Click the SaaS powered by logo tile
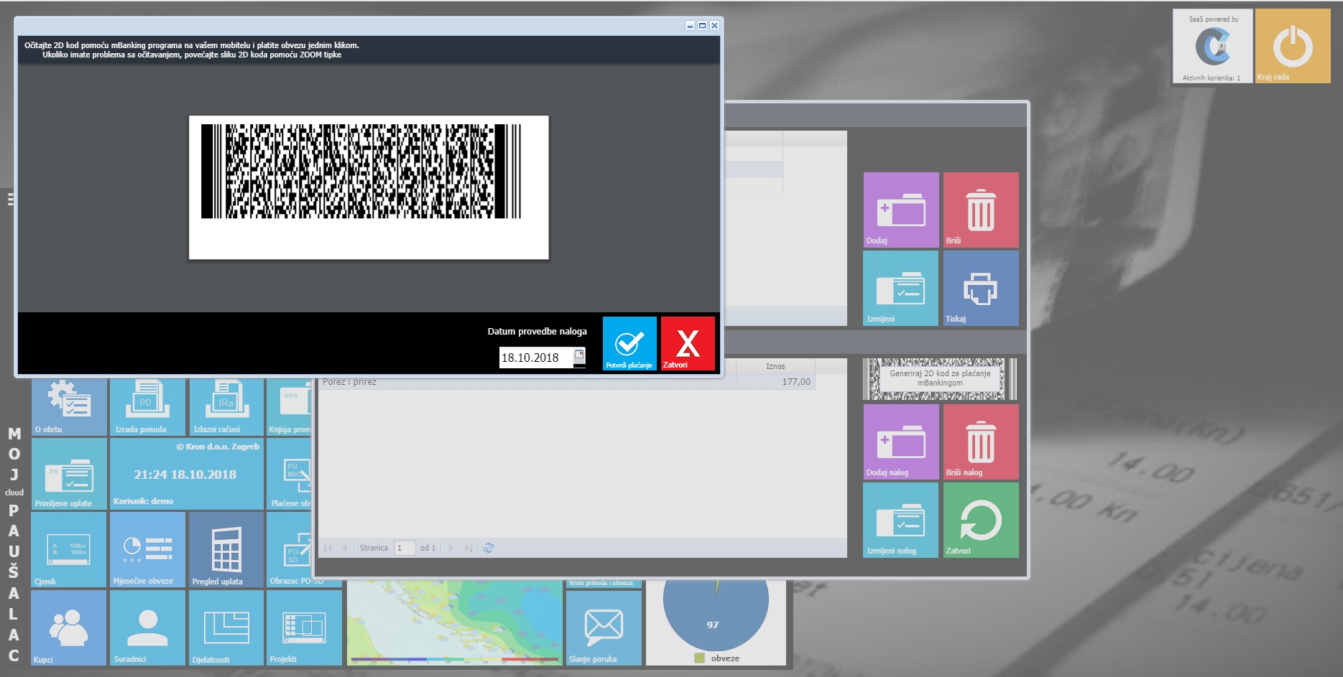 1213,46
